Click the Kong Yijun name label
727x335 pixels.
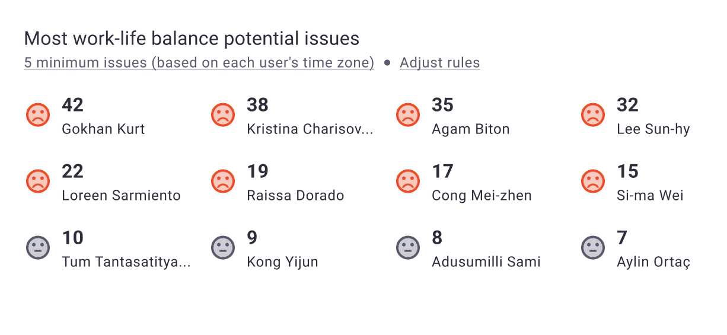(x=282, y=262)
